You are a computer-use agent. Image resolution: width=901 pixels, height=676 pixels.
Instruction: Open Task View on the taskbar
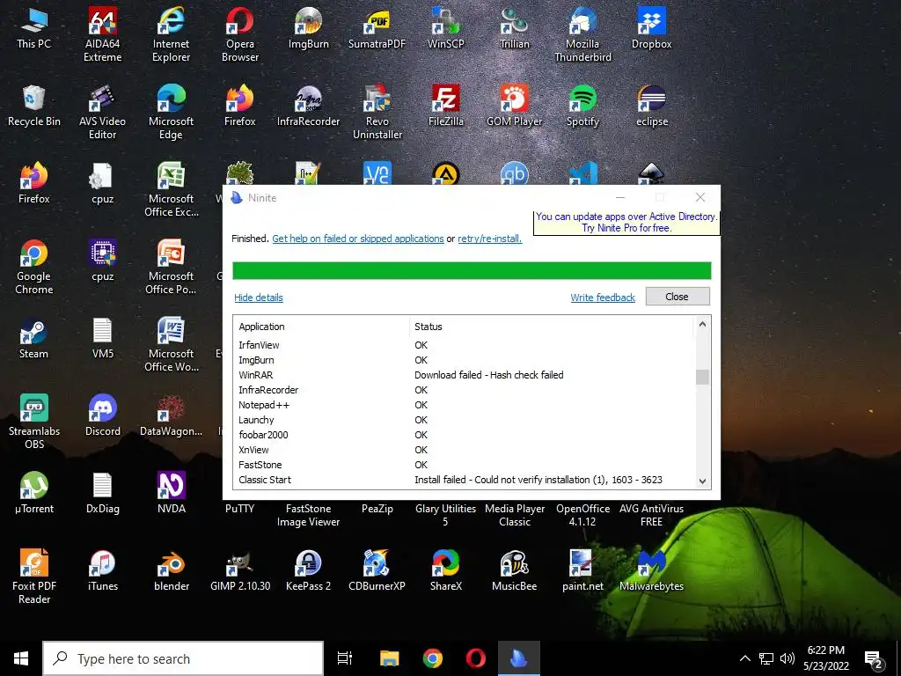point(345,658)
